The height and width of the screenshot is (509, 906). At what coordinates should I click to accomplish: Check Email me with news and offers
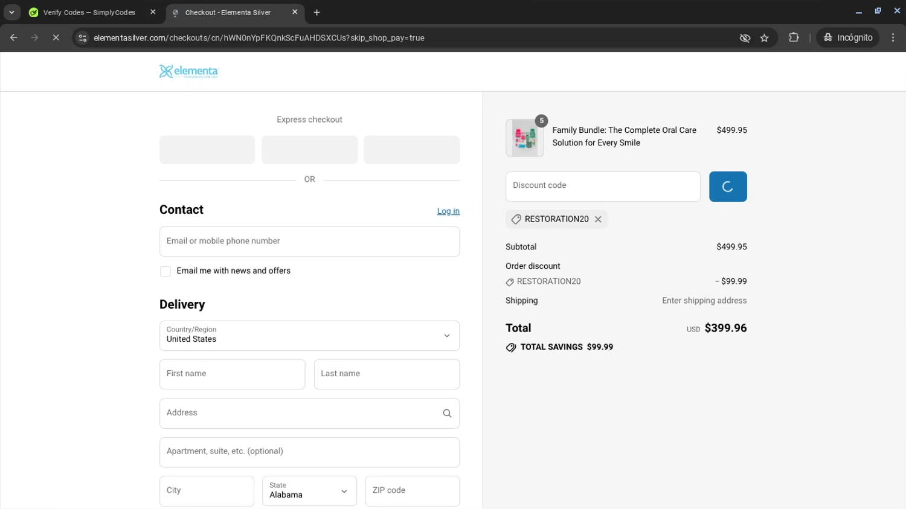coord(165,271)
